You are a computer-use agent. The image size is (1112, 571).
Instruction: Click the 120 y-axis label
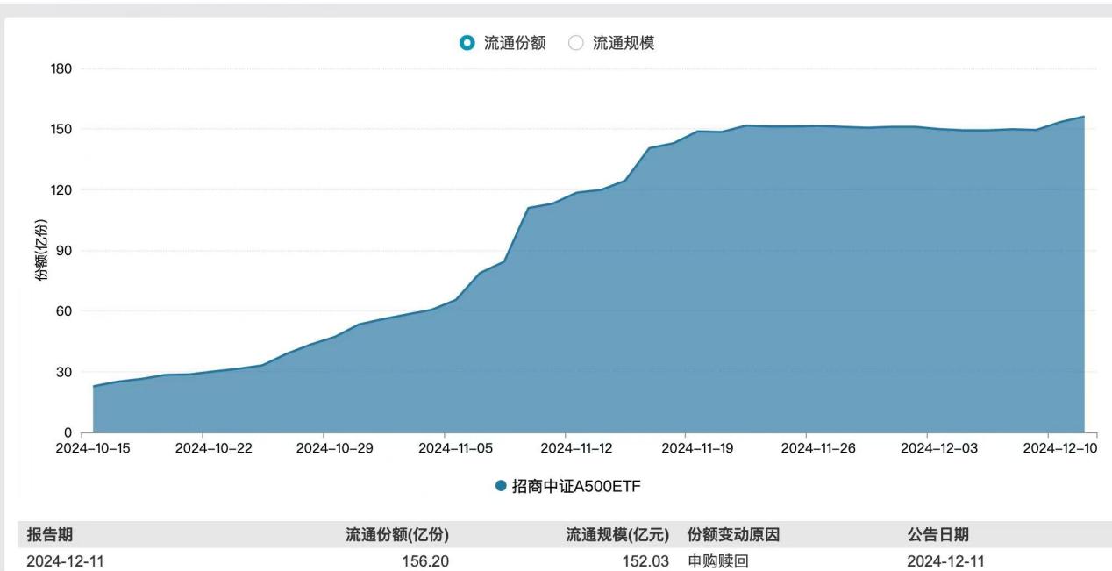[x=61, y=189]
